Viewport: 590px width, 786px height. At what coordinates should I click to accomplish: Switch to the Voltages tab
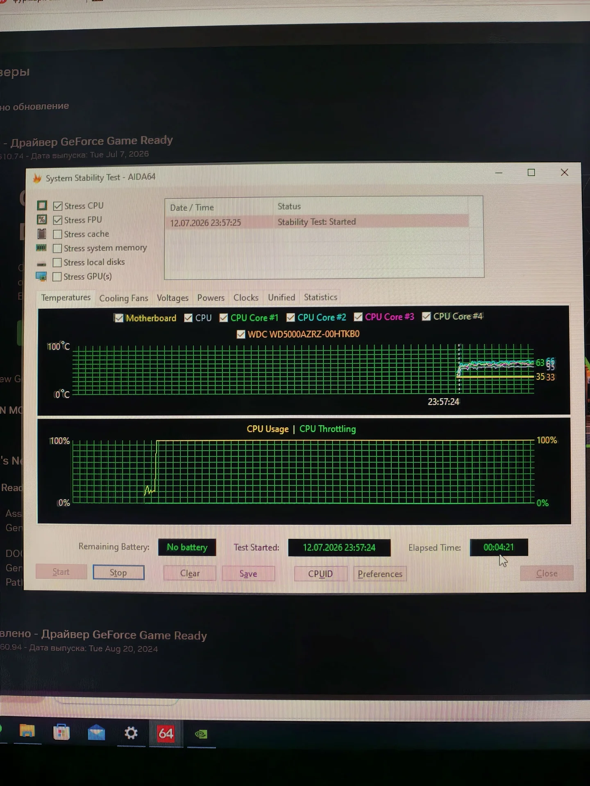pyautogui.click(x=172, y=298)
